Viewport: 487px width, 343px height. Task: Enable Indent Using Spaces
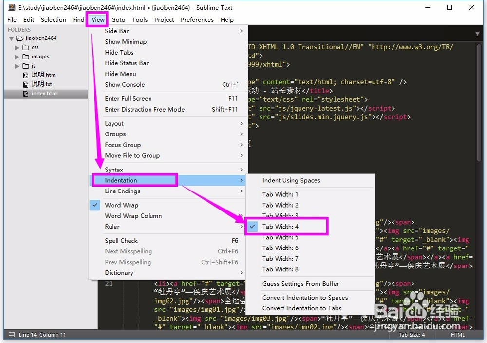pyautogui.click(x=291, y=180)
